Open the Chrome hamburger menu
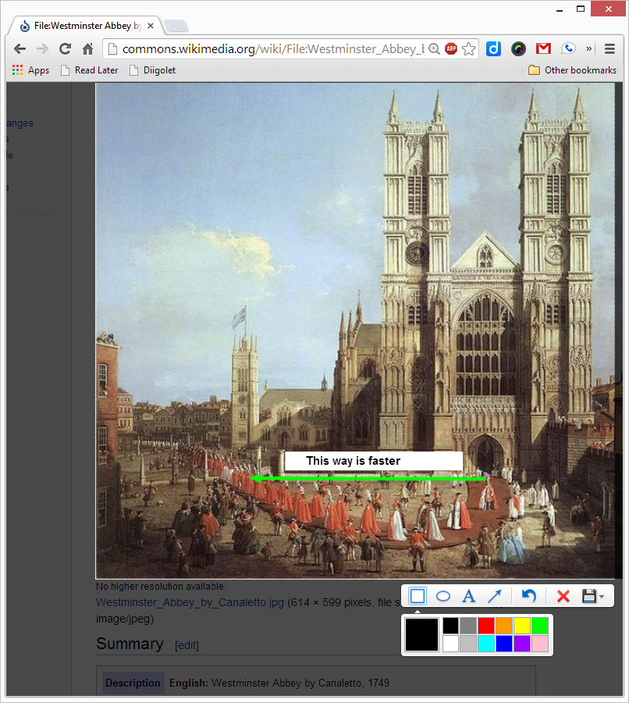The height and width of the screenshot is (703, 629). coord(609,48)
